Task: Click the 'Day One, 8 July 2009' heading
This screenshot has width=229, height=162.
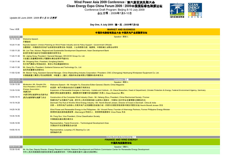Action: click(x=114, y=25)
